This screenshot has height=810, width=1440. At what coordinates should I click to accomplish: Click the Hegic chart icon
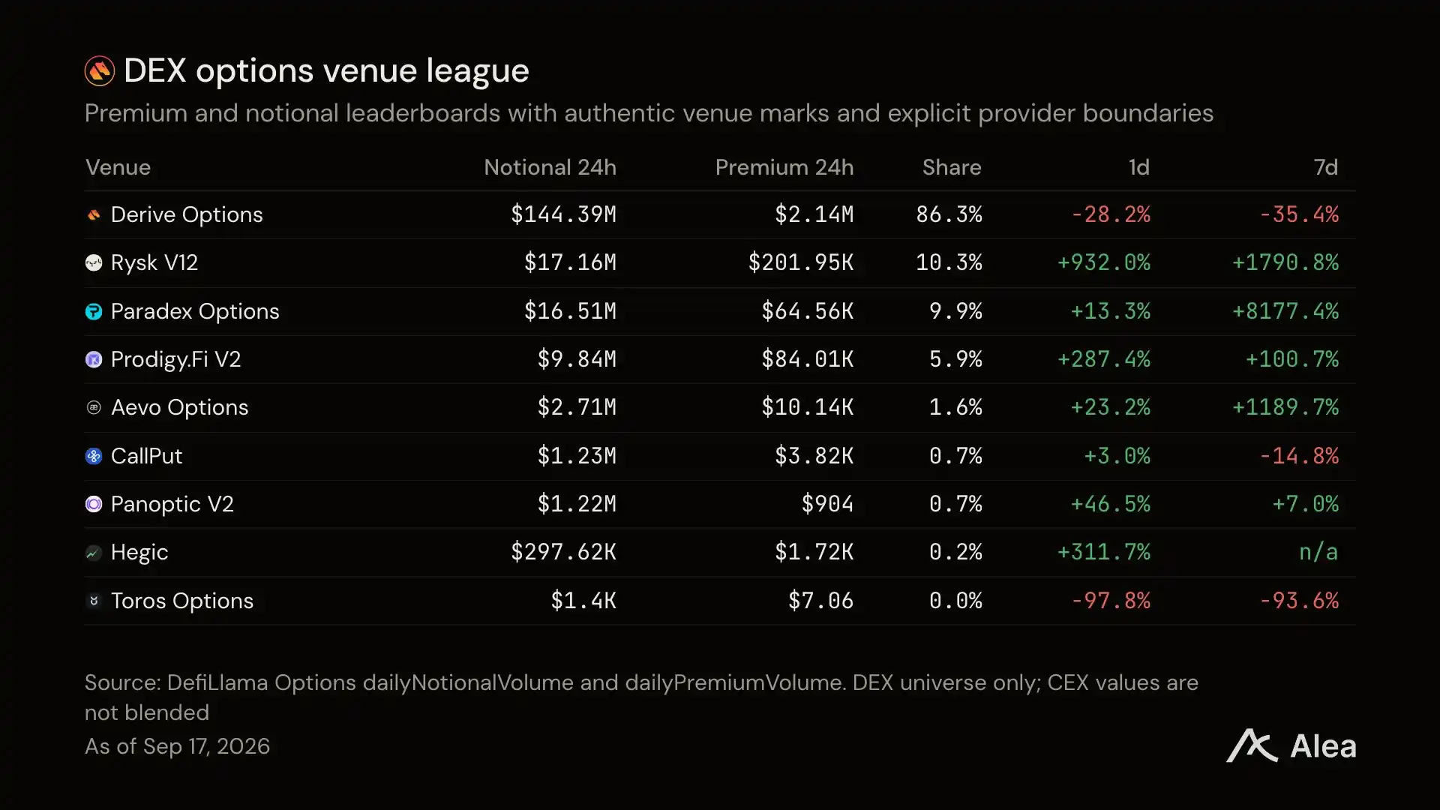[94, 553]
